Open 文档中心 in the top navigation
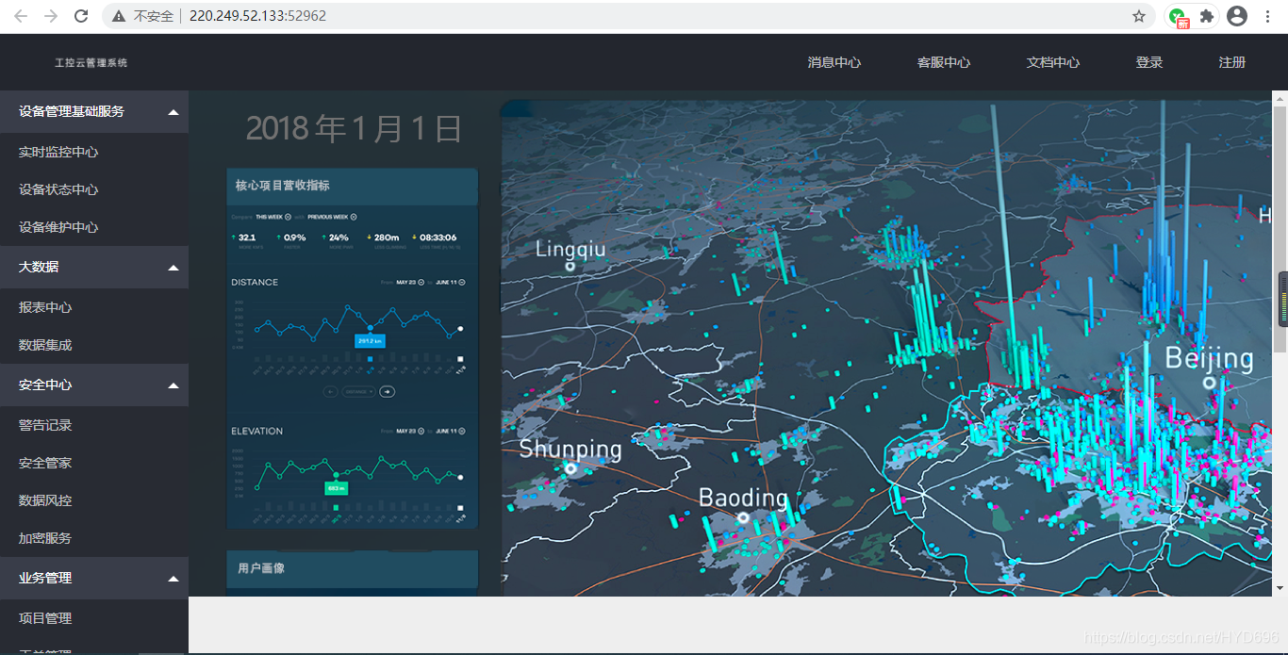Viewport: 1288px width, 655px height. tap(1052, 62)
